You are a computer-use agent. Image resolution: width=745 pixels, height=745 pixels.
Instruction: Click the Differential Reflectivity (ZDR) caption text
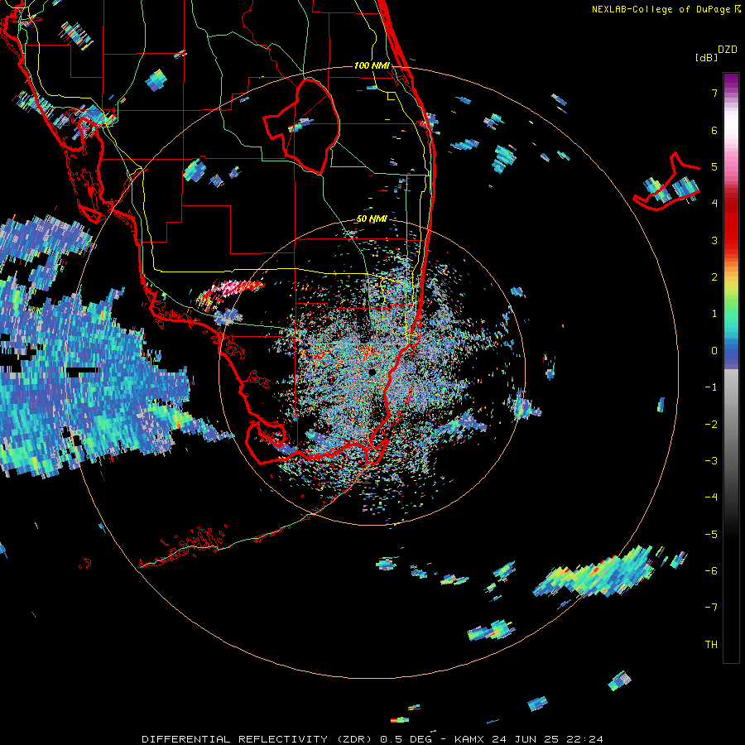click(x=260, y=739)
